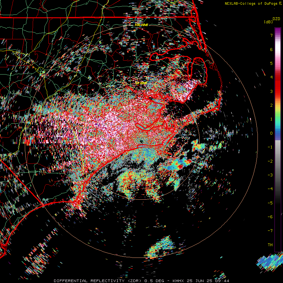This screenshot has height=283, width=283.
Task: Click the -4 value on the scale
Action: pyautogui.click(x=270, y=189)
